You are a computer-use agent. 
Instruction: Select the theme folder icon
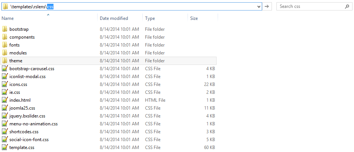pyautogui.click(x=5, y=60)
